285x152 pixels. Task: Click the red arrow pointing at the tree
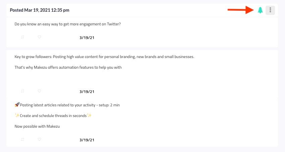(x=241, y=10)
